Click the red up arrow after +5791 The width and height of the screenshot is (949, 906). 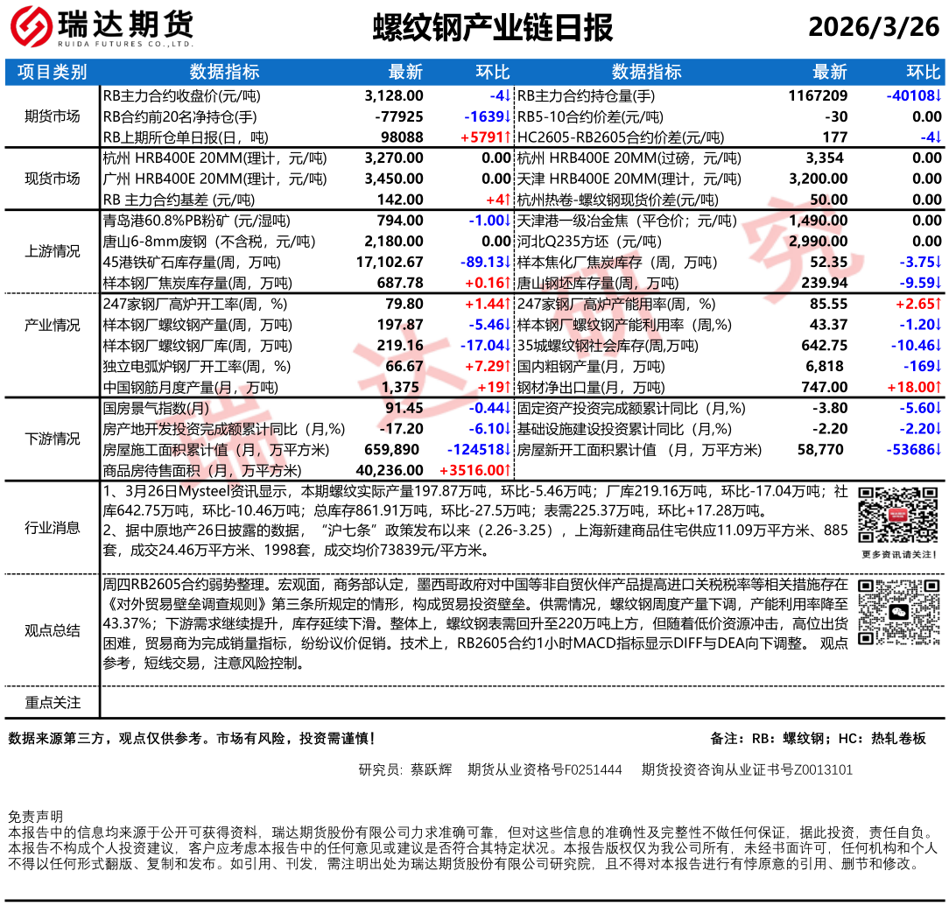508,137
